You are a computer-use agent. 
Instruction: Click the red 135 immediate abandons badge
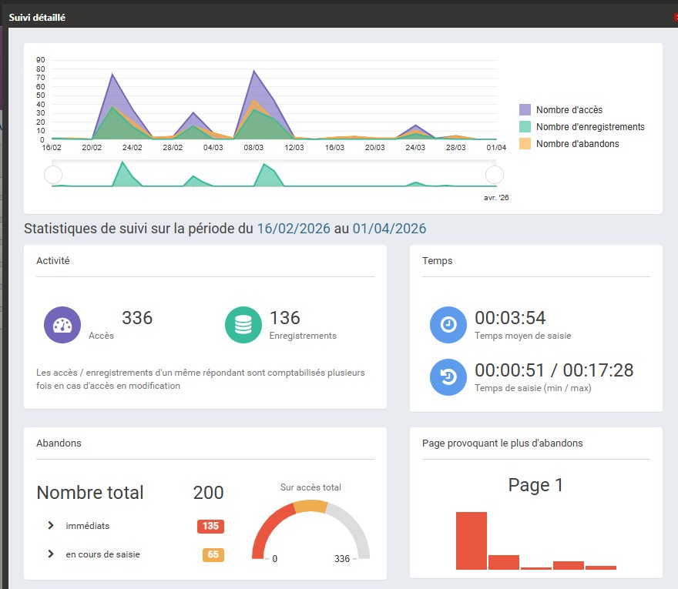click(x=210, y=527)
